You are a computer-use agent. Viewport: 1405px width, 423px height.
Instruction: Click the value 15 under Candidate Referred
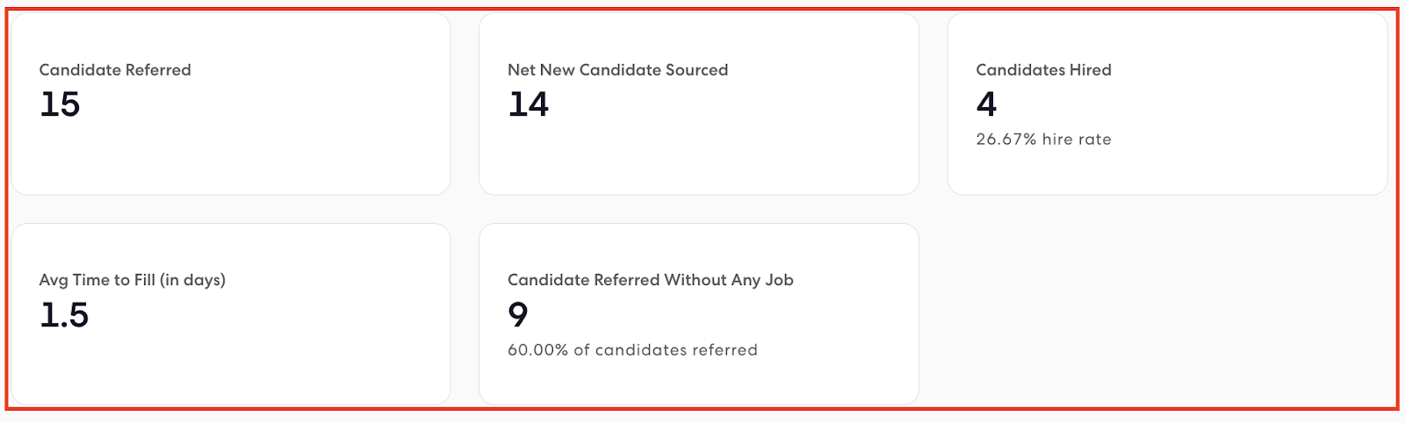60,104
